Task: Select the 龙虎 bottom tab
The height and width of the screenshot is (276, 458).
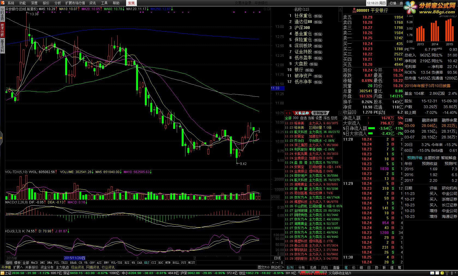Action: 313,268
